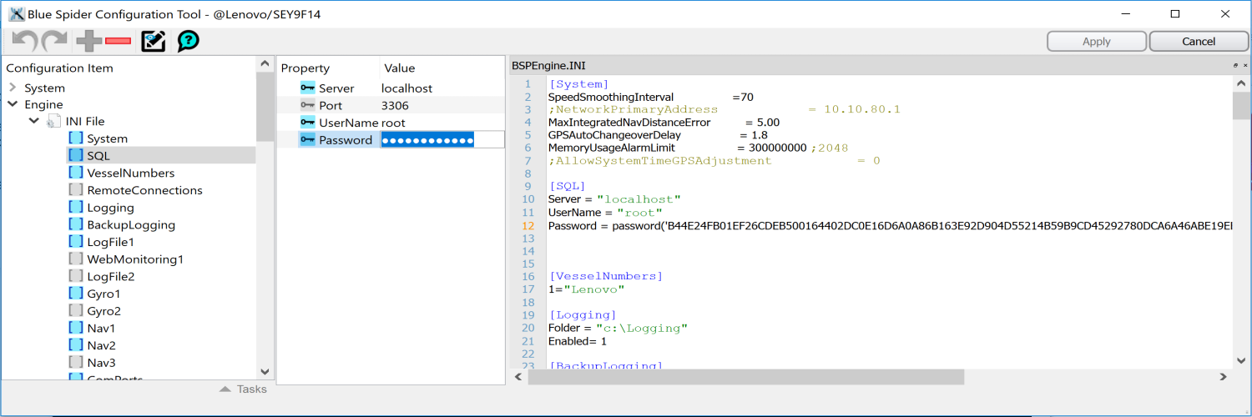
Task: Select the System section under INI File
Action: [108, 138]
